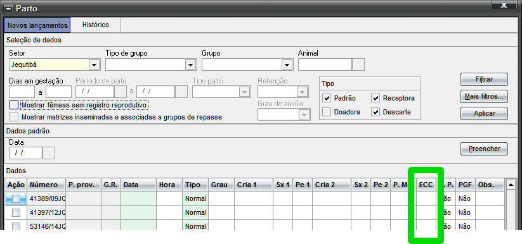Click PGF Não cell in row 41397/12JC

tap(466, 212)
